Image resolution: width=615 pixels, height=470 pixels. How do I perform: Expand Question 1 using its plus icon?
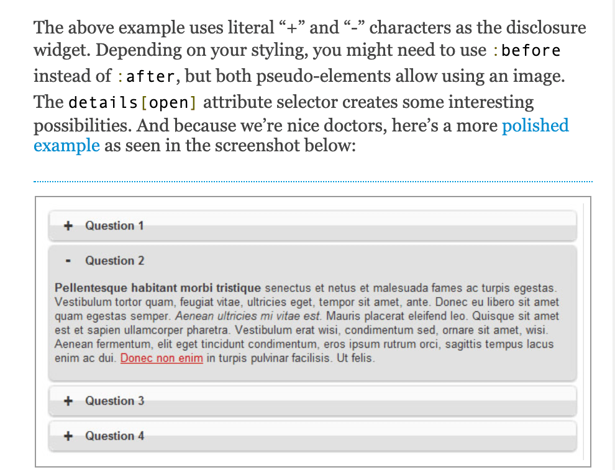coord(68,226)
